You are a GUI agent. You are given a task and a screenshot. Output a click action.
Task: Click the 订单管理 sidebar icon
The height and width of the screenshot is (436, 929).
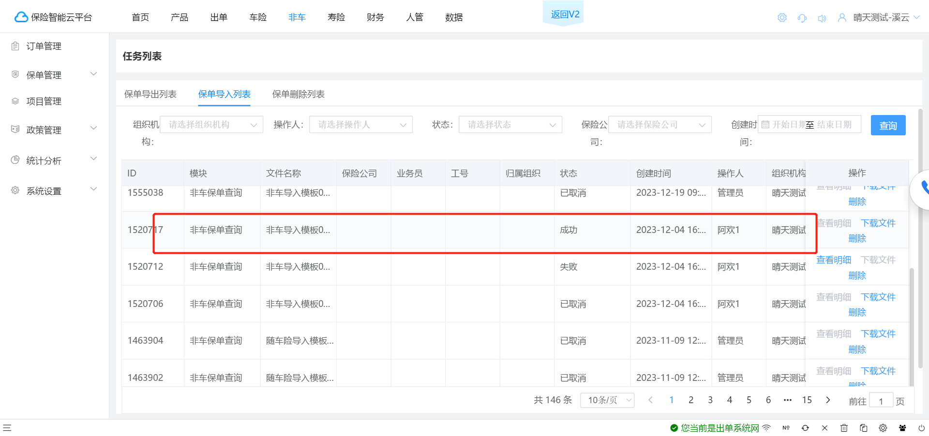15,46
